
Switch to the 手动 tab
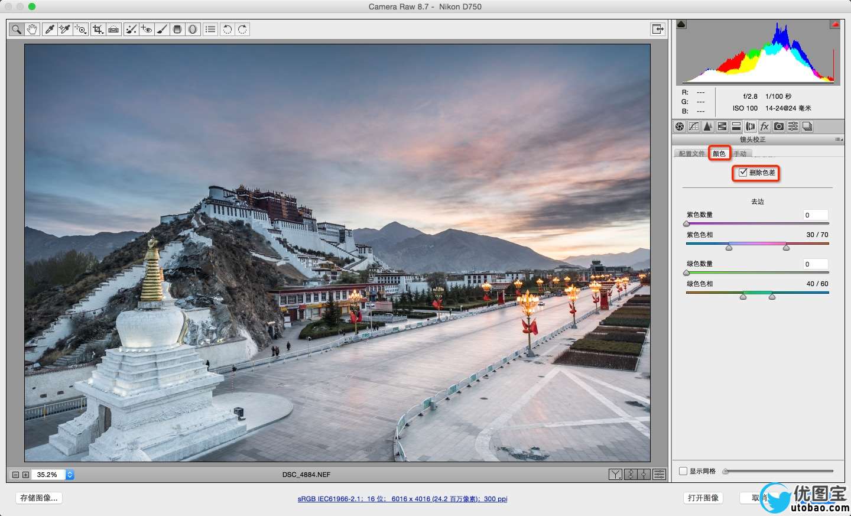tap(740, 154)
